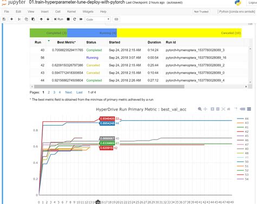
Task: Toggle run 53 trace in chart legend
Action: click(243, 175)
